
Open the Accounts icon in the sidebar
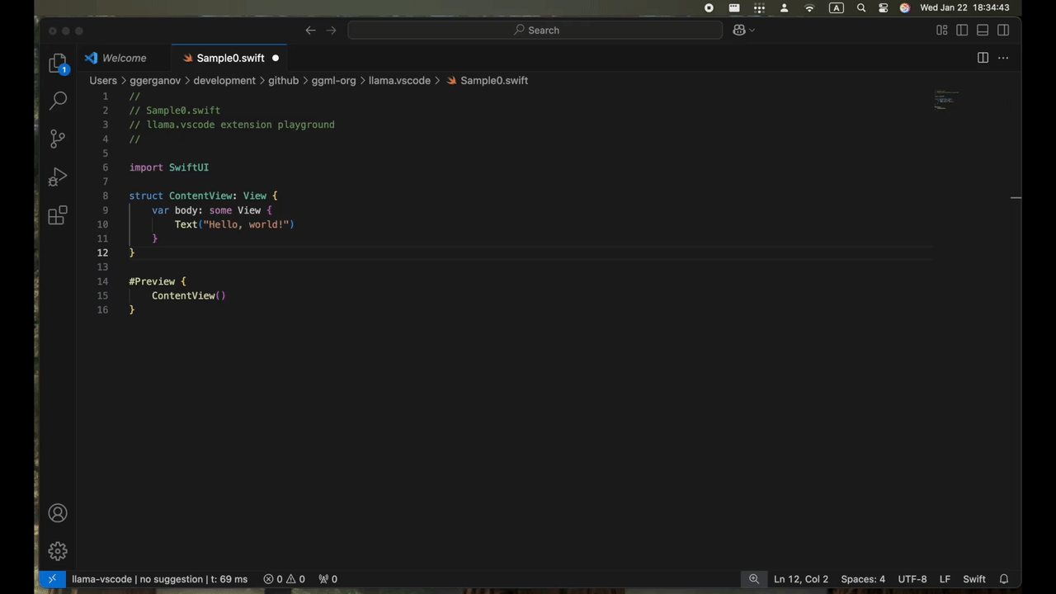pos(58,512)
